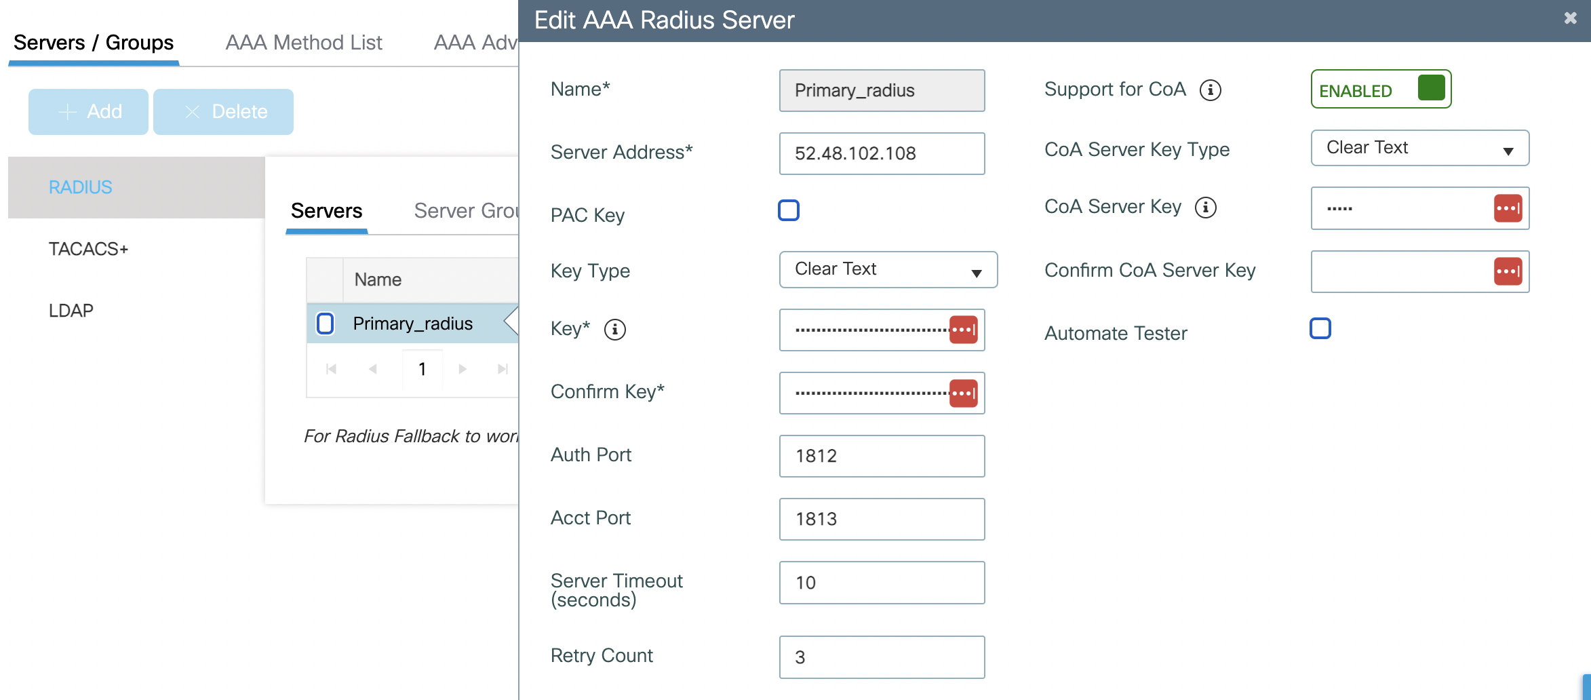This screenshot has height=700, width=1591.
Task: Switch to Servers / Groups tab
Action: (x=94, y=43)
